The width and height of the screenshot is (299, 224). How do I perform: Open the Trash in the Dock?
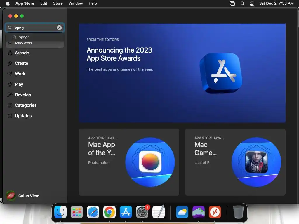238,212
